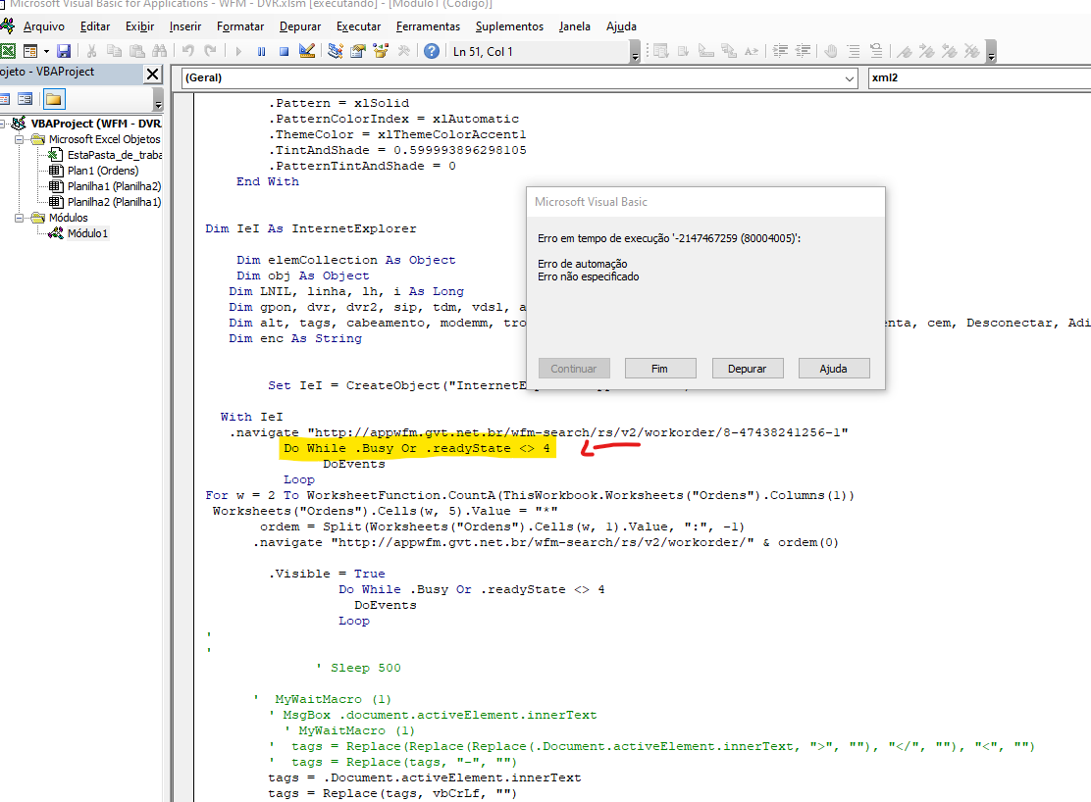Click the project pane toolbar options arrow
This screenshot has height=802, width=1091.
[158, 99]
